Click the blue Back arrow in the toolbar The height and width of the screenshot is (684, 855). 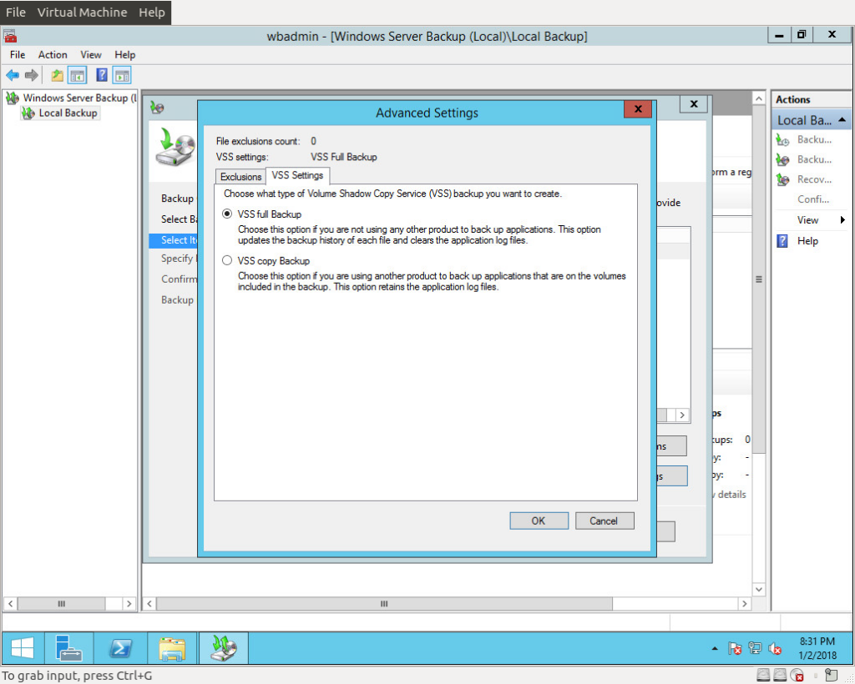coord(13,75)
